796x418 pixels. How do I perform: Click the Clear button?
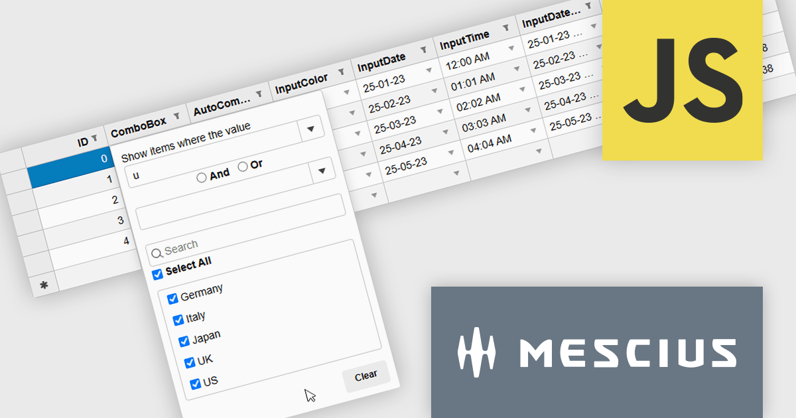click(x=365, y=376)
